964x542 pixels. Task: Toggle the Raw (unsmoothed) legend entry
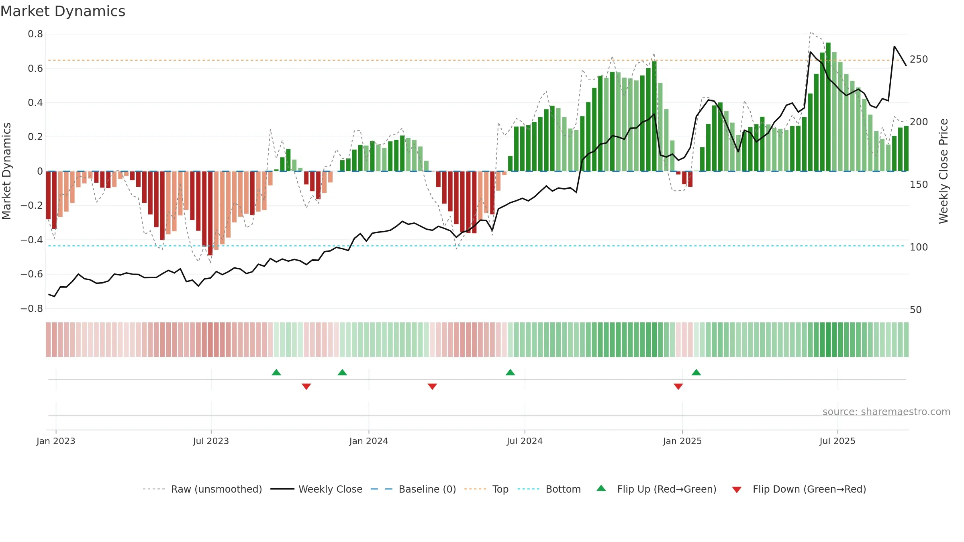coord(202,489)
